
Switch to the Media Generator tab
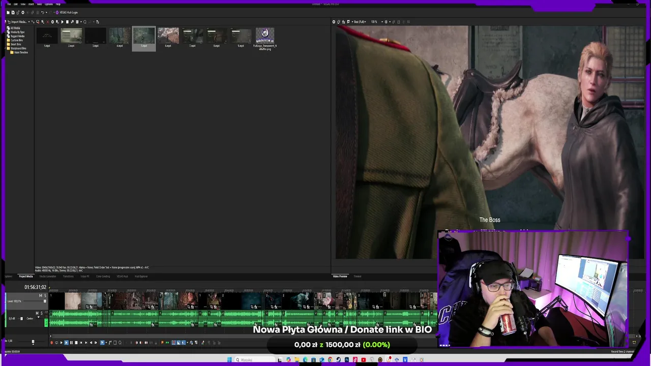click(x=48, y=276)
